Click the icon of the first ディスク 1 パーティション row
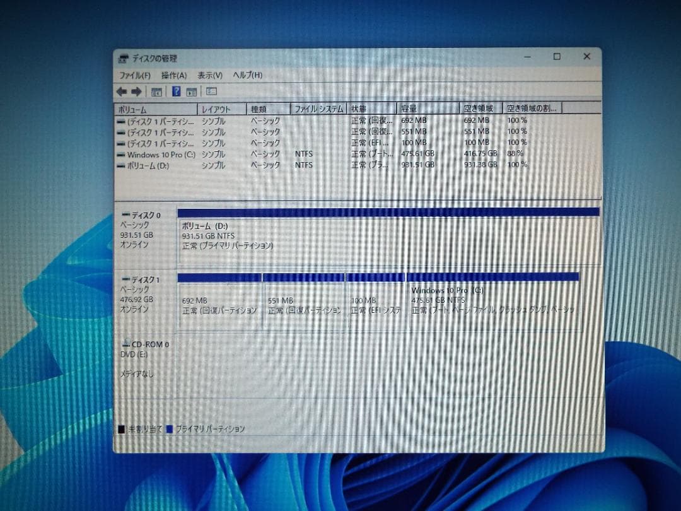 [x=121, y=120]
